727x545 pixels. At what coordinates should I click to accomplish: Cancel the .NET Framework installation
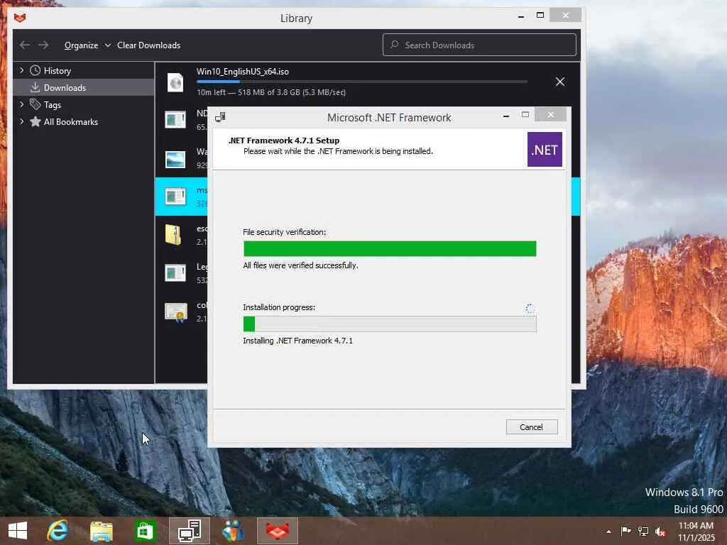click(532, 426)
